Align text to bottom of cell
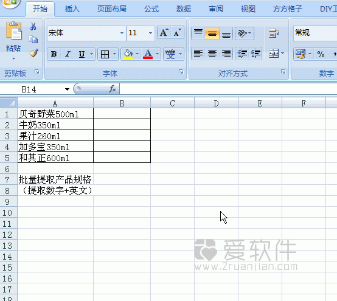 226,33
